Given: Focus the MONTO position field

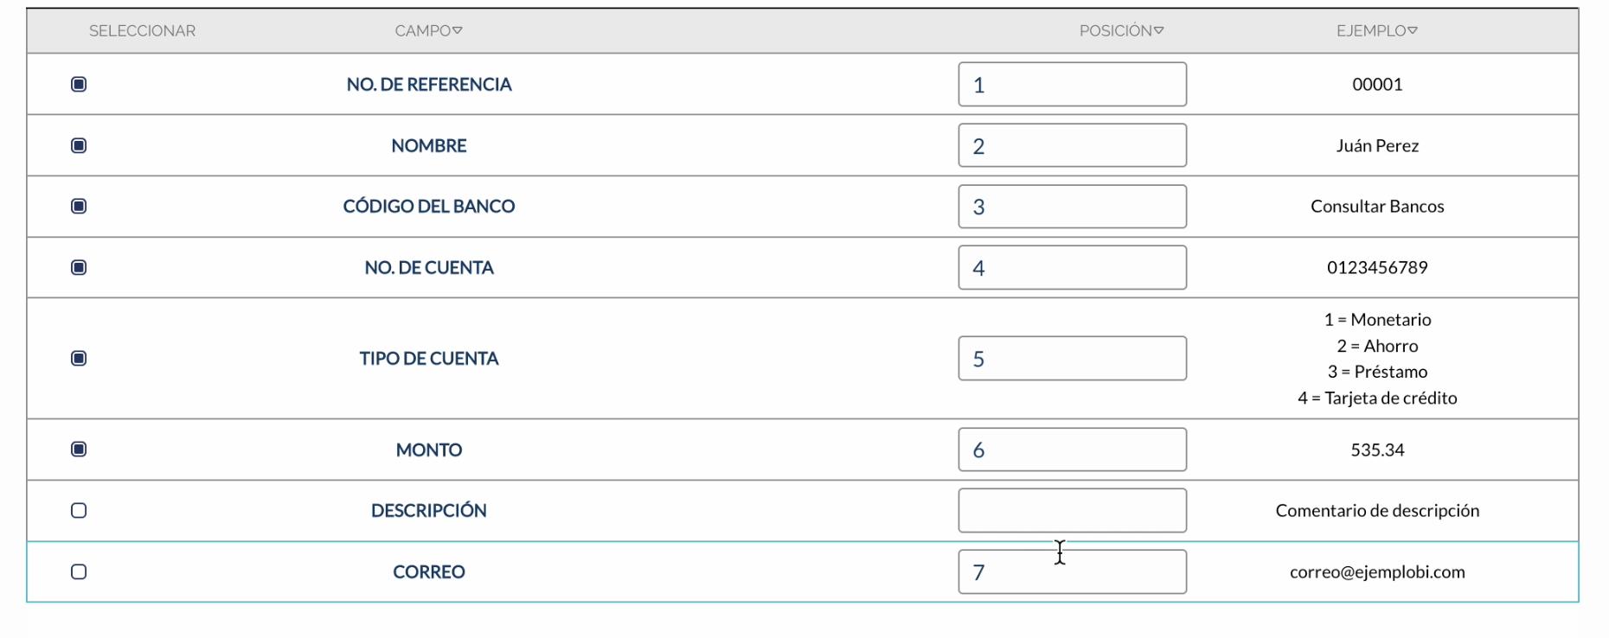Looking at the screenshot, I should coord(1072,450).
